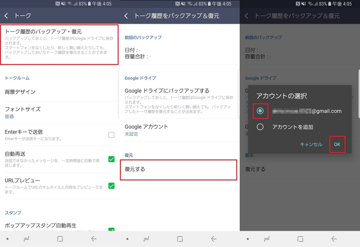Uncheck 自動再送 checkbox
The width and height of the screenshot is (360, 247).
(x=111, y=159)
